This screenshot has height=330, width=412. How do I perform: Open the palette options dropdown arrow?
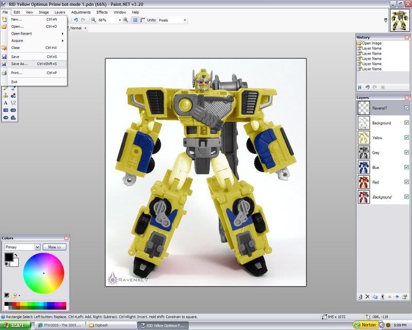(x=20, y=295)
